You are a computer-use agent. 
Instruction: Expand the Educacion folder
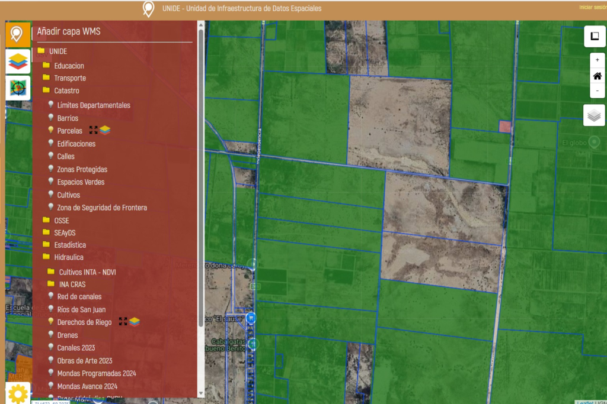(46, 65)
